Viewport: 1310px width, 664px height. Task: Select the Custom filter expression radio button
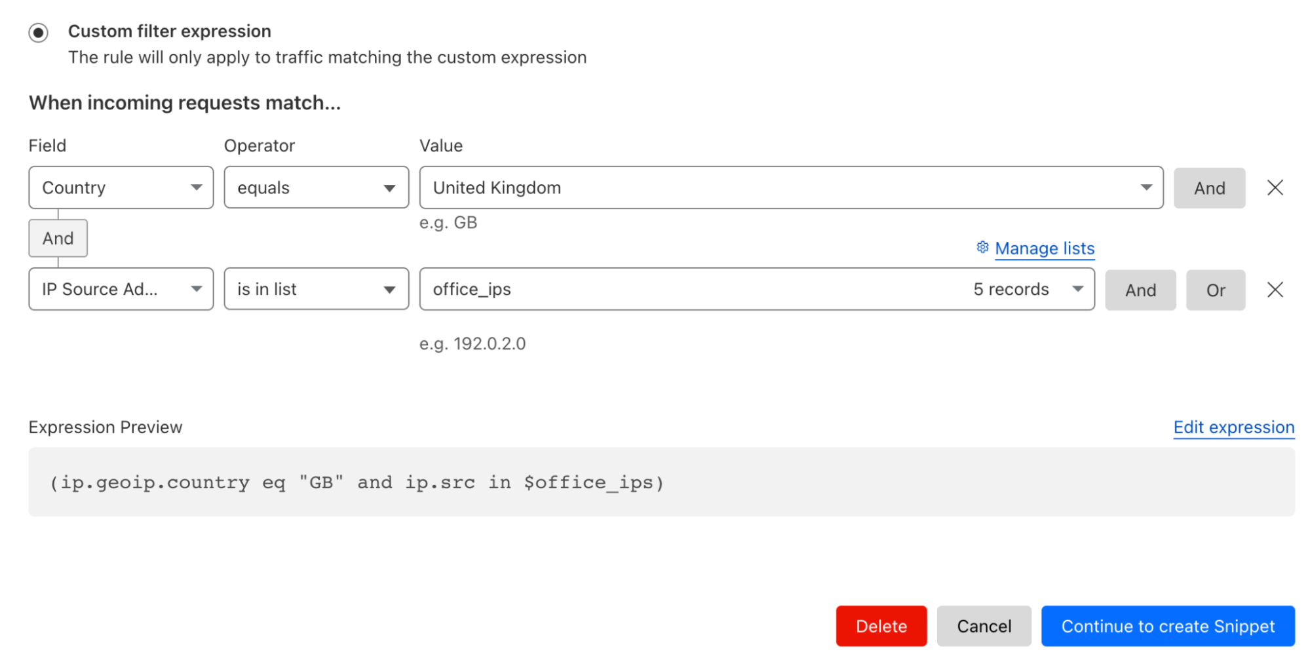(x=38, y=32)
